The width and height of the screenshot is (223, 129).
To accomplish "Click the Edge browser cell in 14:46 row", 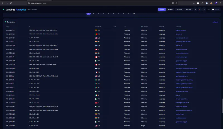I will coord(143,110).
